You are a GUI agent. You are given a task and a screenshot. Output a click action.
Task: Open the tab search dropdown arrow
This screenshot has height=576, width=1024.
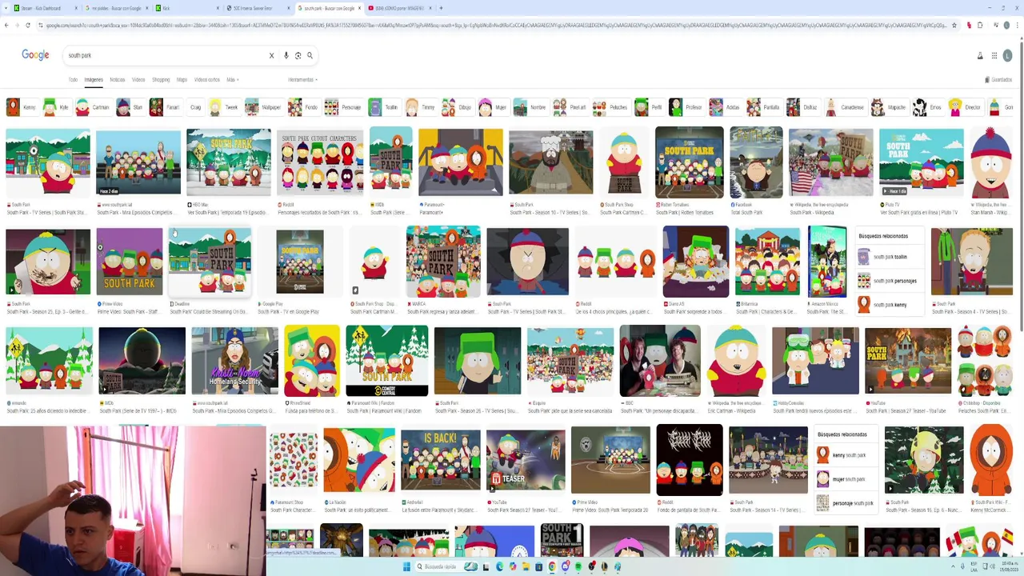6,8
